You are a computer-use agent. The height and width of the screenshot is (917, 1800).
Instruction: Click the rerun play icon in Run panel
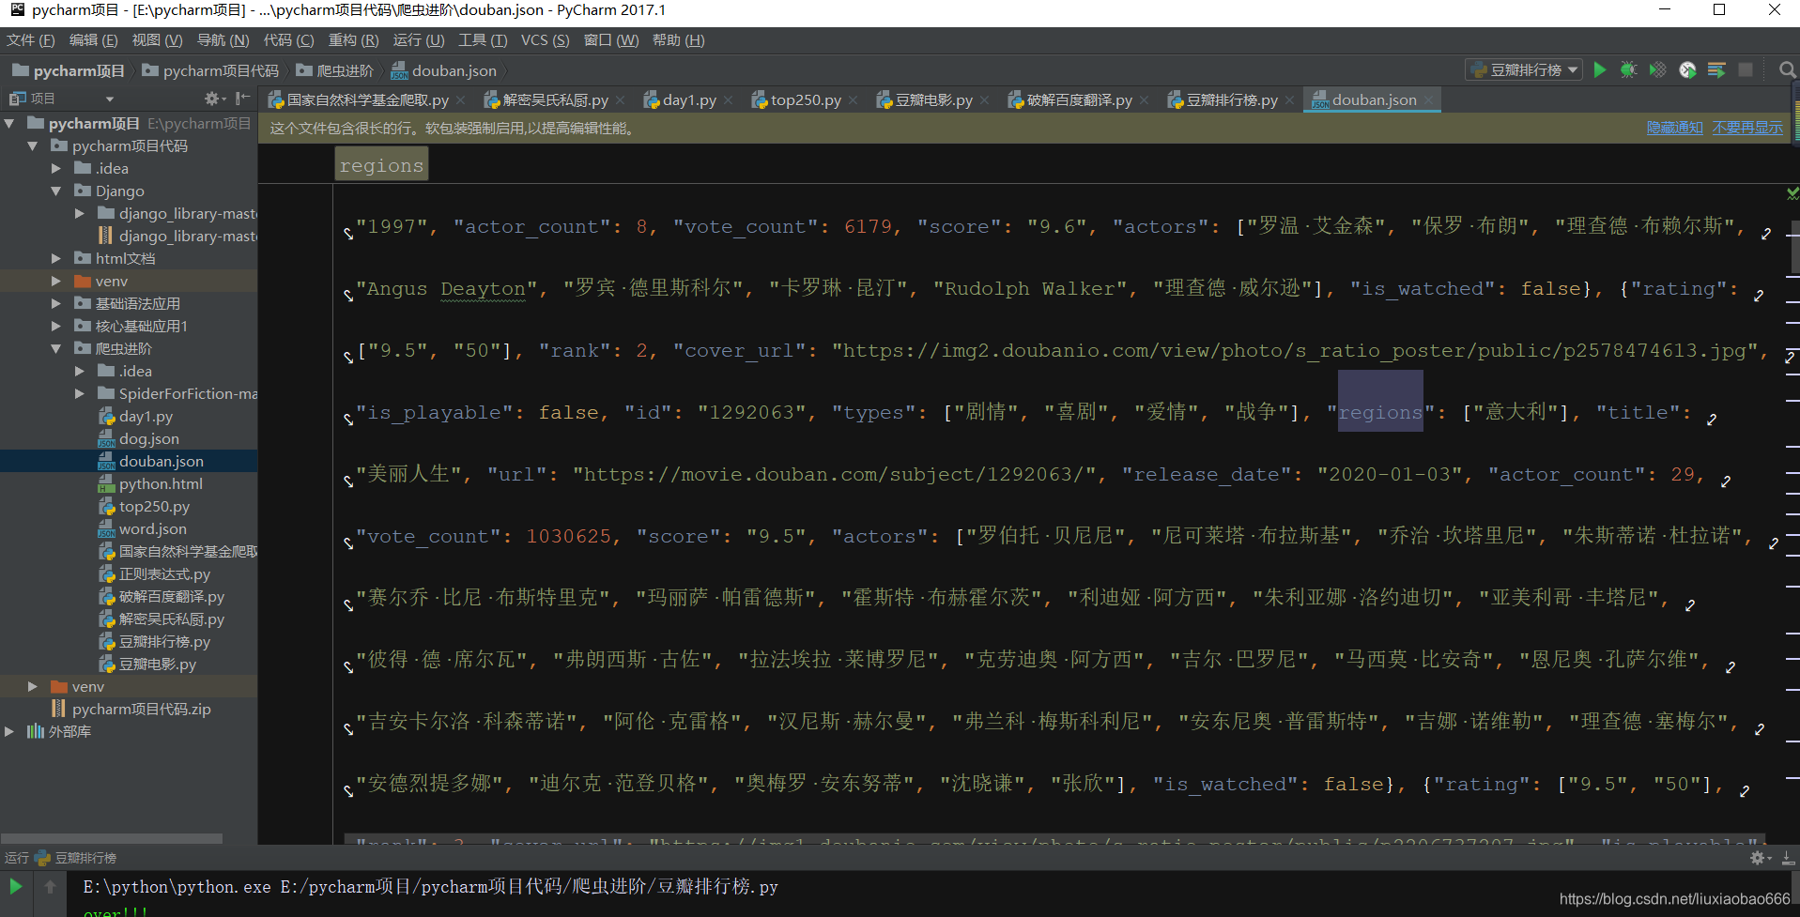(16, 886)
